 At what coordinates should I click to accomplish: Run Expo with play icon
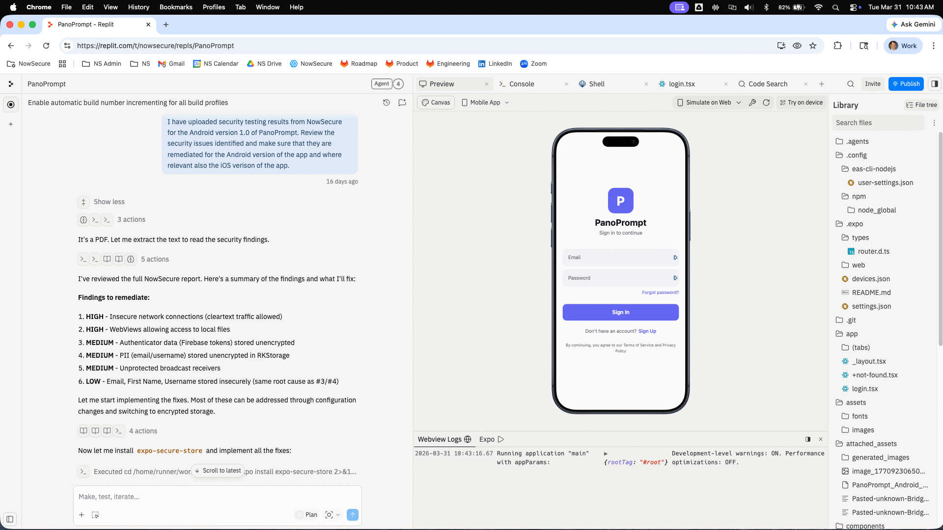[x=501, y=439]
